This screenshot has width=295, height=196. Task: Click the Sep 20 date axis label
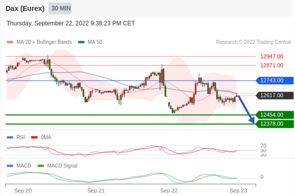(23, 191)
